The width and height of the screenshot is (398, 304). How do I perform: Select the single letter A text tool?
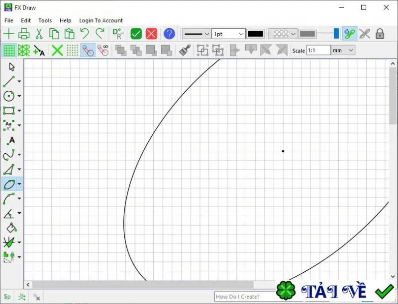coord(11,140)
